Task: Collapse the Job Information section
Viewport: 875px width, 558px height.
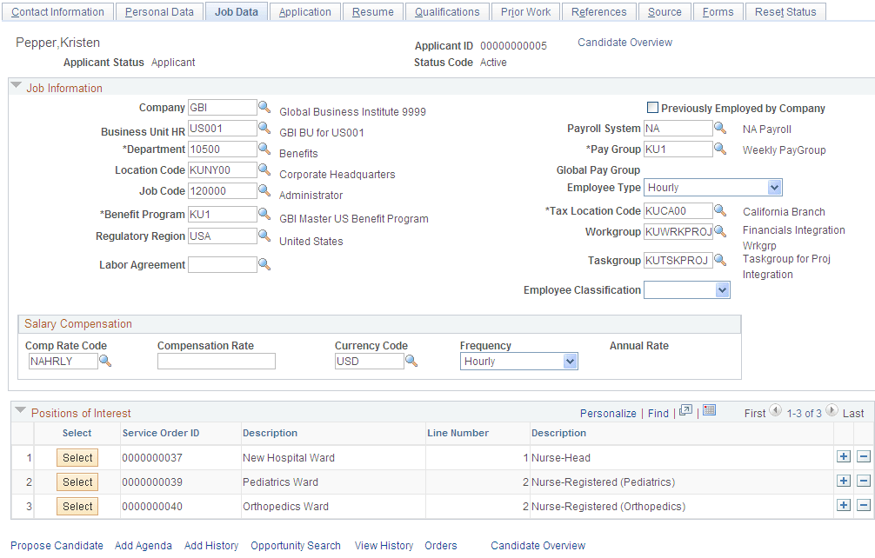Action: point(16,87)
